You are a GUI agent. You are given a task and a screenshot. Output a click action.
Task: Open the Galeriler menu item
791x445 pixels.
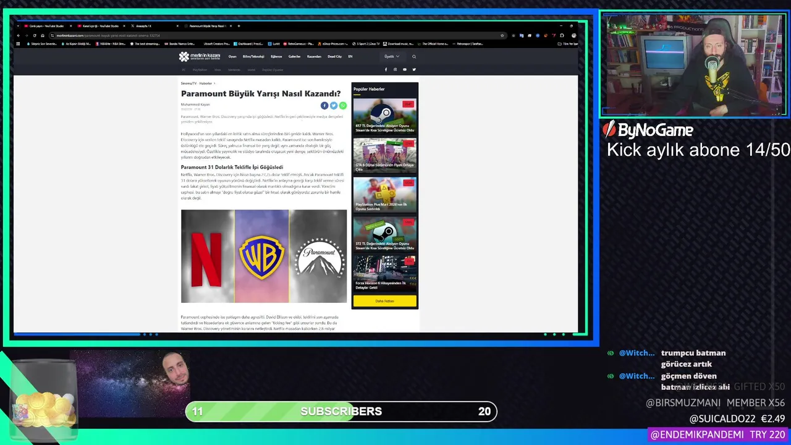pyautogui.click(x=294, y=56)
